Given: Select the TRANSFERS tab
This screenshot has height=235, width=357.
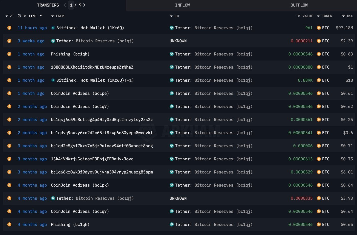Looking at the screenshot, I should click(48, 5).
